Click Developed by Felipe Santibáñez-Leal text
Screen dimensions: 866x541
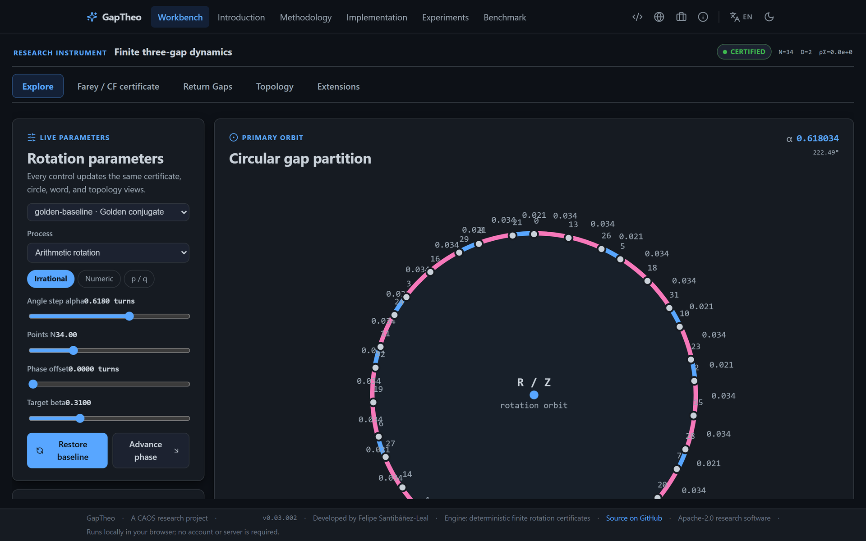click(371, 518)
